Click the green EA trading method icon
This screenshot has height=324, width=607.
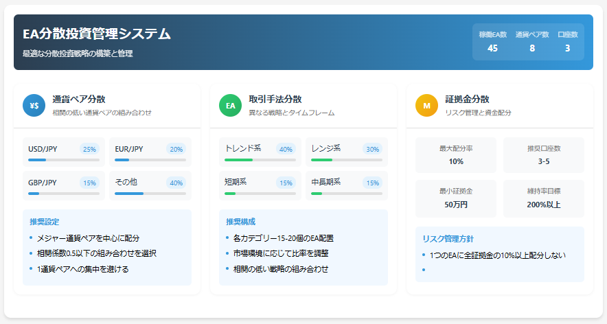tap(230, 106)
